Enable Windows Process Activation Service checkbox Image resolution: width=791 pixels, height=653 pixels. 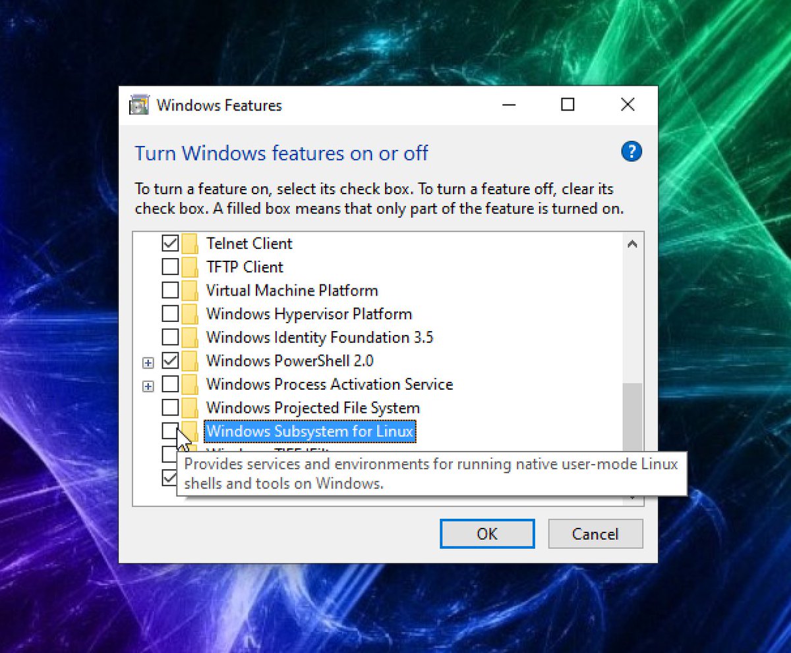click(x=170, y=384)
